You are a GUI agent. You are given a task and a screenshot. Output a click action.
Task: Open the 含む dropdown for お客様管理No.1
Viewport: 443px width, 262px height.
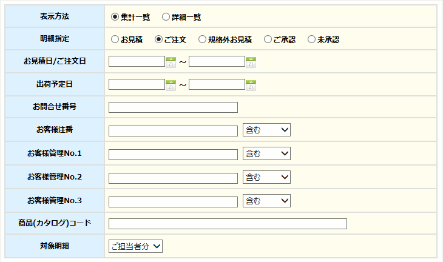point(266,153)
